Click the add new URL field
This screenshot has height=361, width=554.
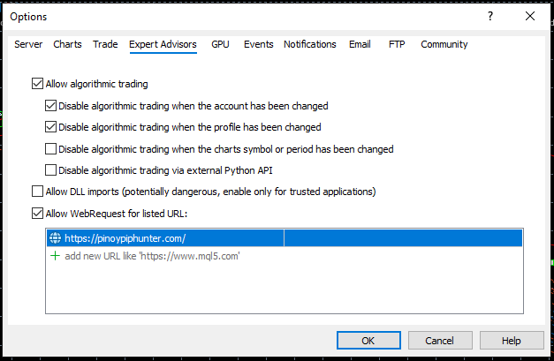point(152,256)
